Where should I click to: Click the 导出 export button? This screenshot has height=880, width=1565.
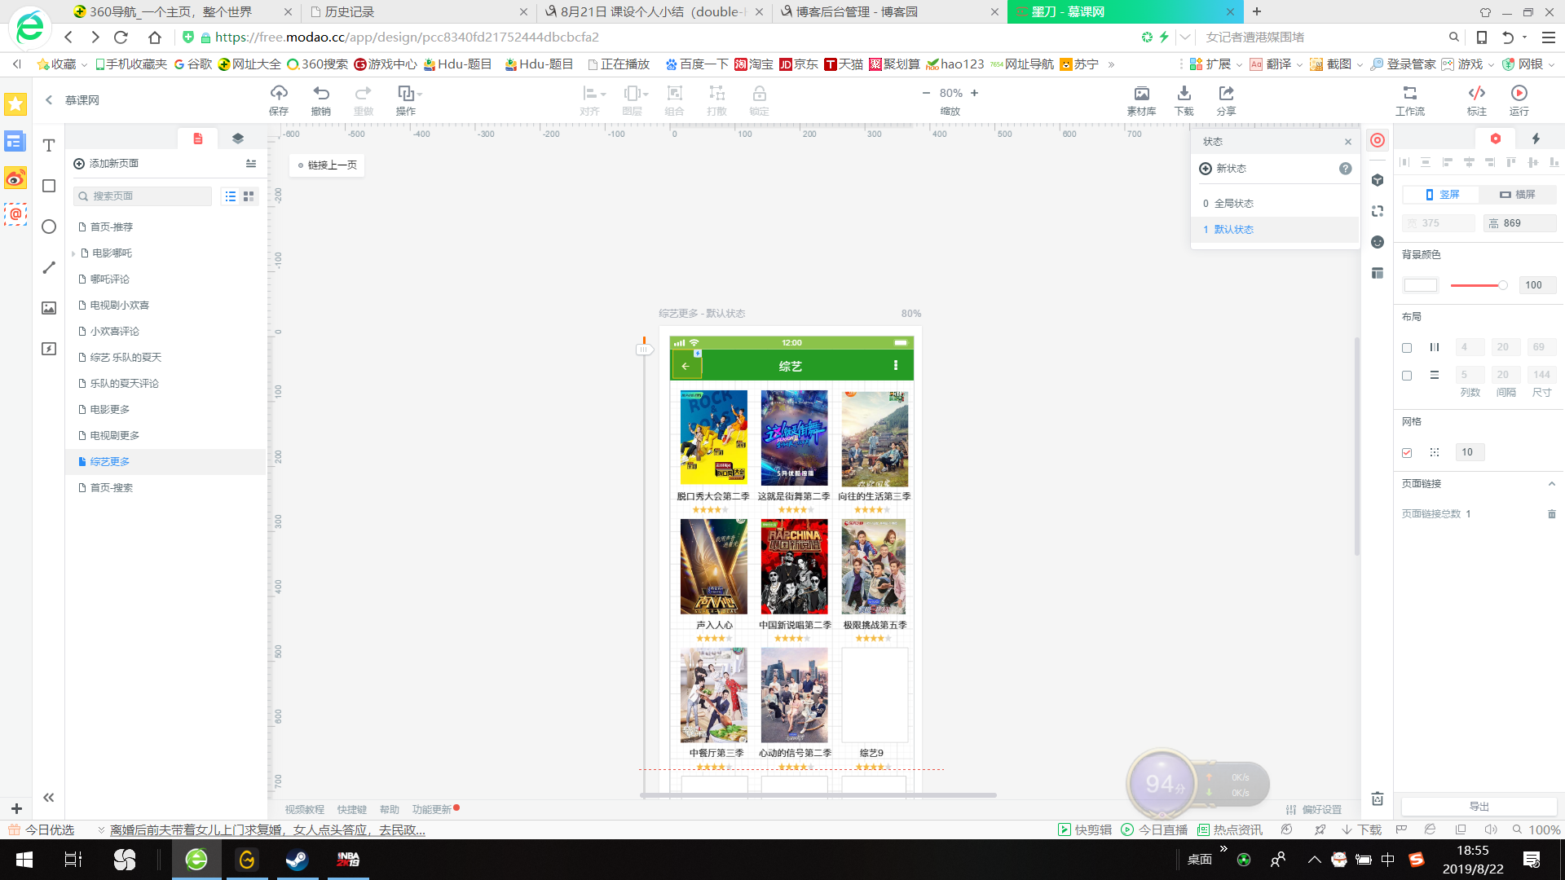pos(1479,807)
